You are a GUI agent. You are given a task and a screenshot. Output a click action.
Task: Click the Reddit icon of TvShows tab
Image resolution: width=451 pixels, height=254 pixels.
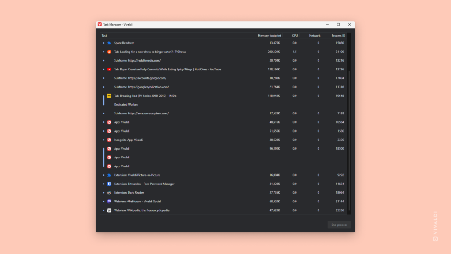point(109,52)
